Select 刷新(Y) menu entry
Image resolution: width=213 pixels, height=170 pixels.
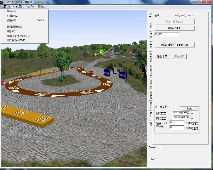click(x=24, y=31)
